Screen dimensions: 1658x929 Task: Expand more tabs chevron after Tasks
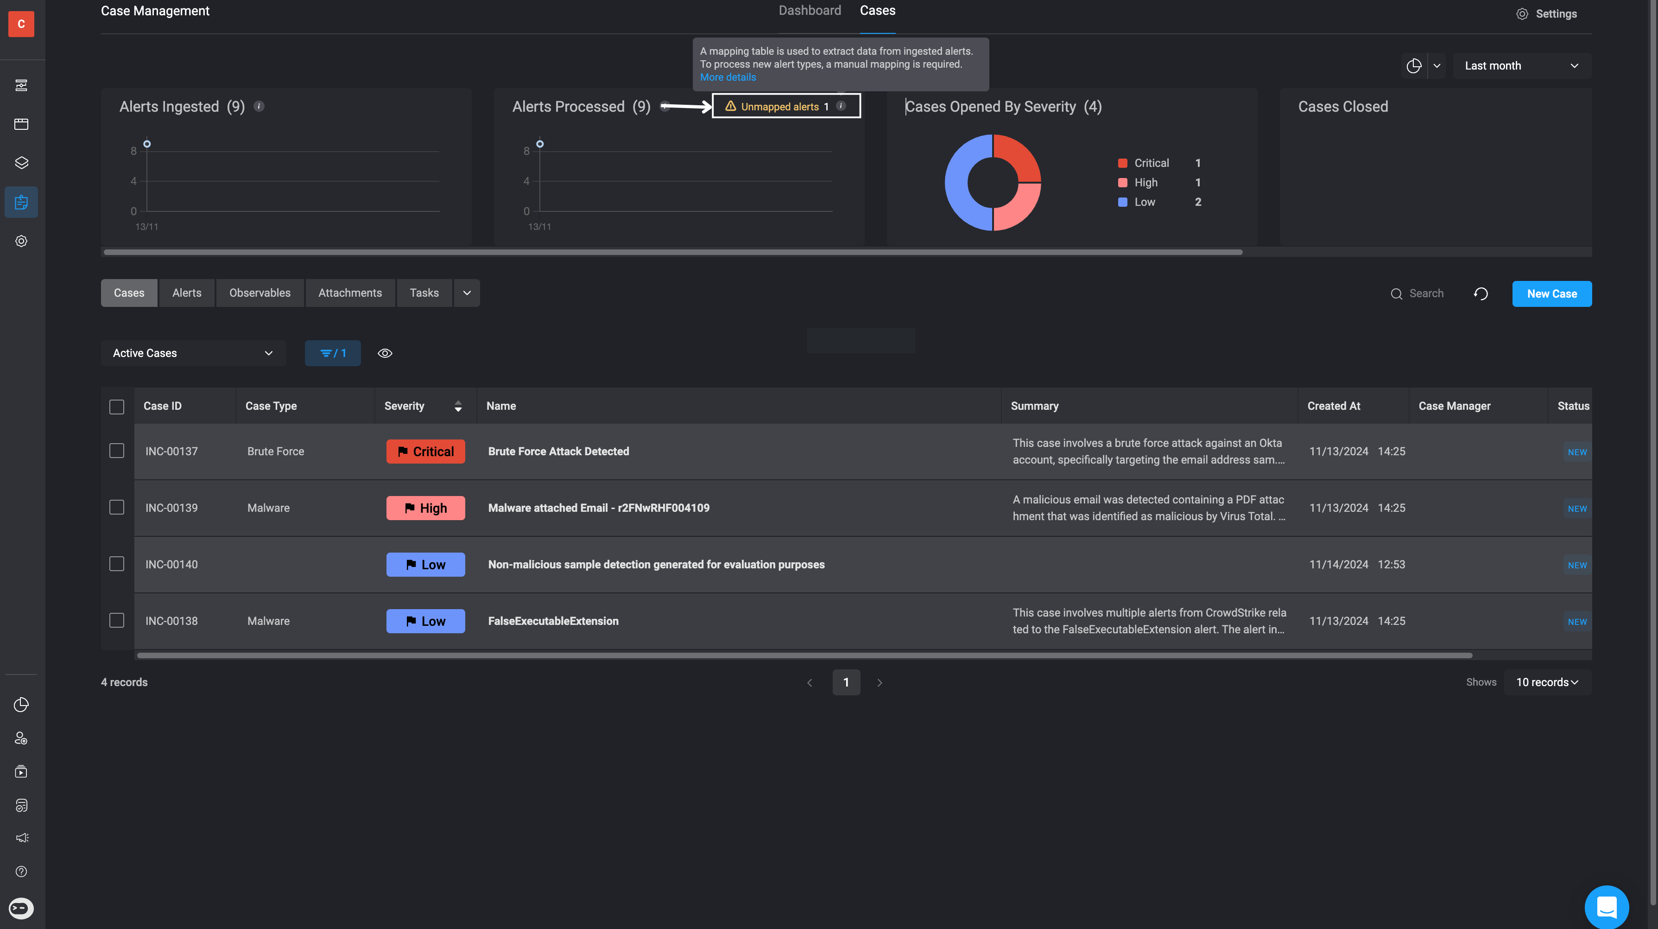(x=467, y=293)
